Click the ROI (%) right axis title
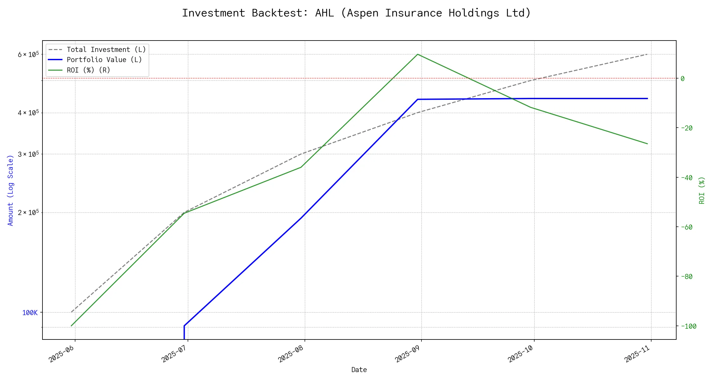The image size is (713, 380). [702, 190]
